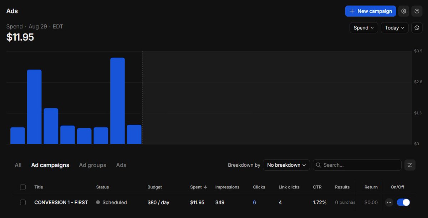Check the select-all checkbox in table header

(x=23, y=187)
